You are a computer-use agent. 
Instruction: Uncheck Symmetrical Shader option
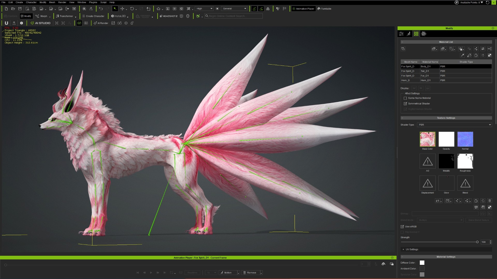tap(405, 104)
